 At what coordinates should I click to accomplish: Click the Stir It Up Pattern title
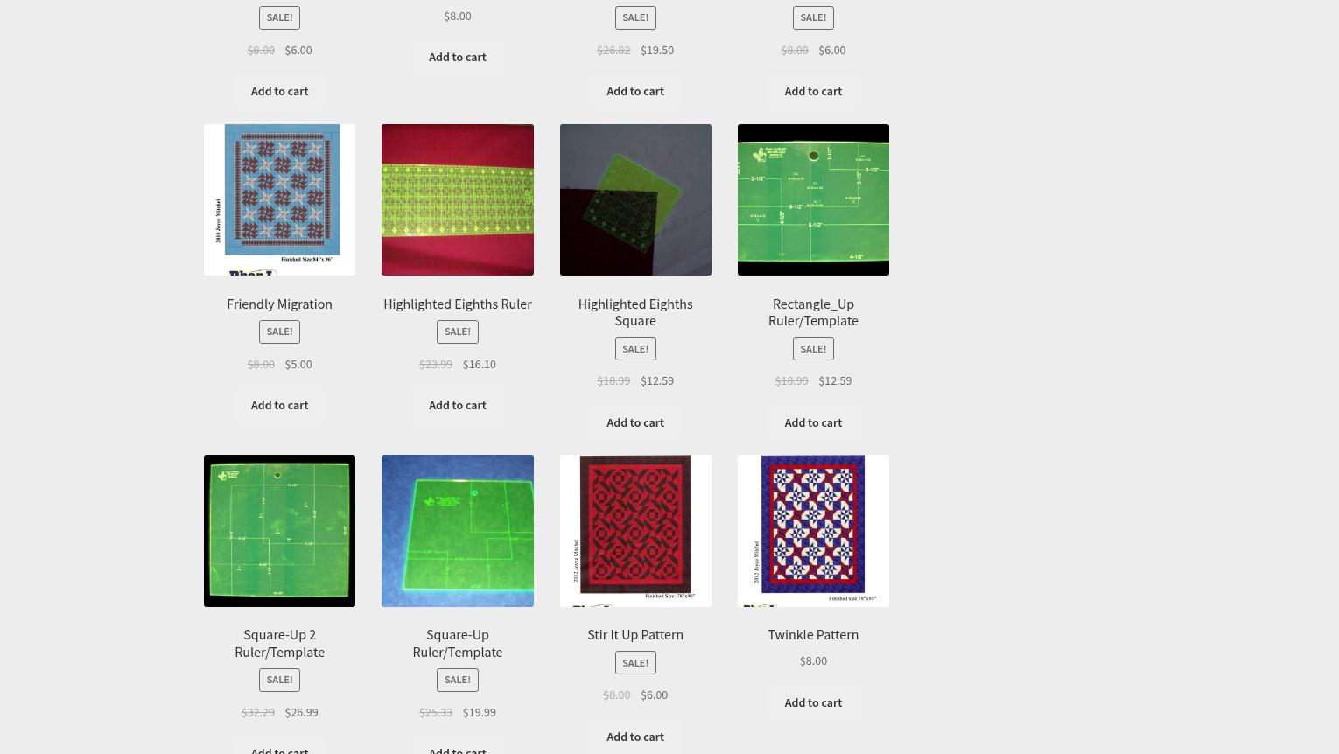point(635,634)
